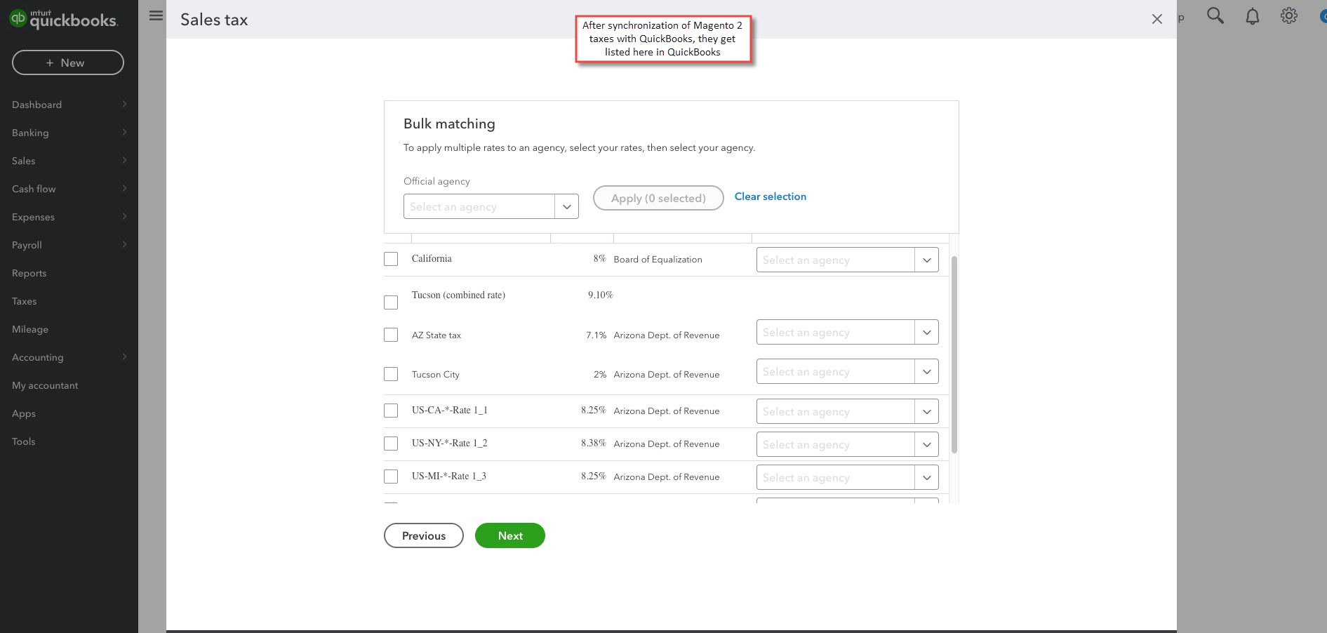Screen dimensions: 1327x633
Task: Expand Dashboard submenu chevron
Action: pyautogui.click(x=124, y=104)
